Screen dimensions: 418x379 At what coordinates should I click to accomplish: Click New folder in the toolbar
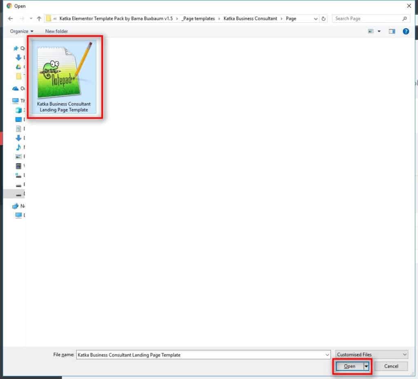coord(56,31)
